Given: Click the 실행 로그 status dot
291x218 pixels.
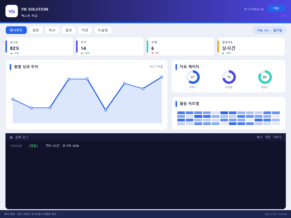Looking at the screenshot, I should [x=11, y=137].
